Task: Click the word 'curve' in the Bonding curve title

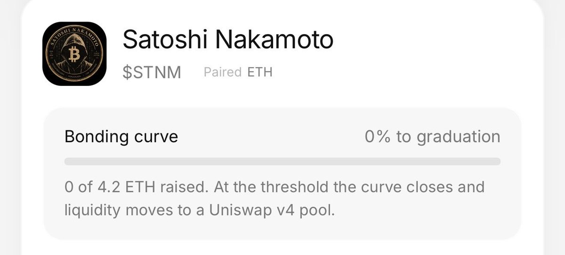Action: click(155, 137)
